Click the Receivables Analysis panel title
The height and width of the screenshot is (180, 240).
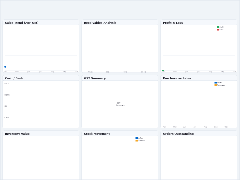pos(100,23)
